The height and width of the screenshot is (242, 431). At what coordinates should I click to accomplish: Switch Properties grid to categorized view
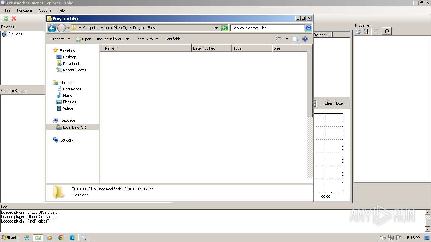tap(358, 31)
